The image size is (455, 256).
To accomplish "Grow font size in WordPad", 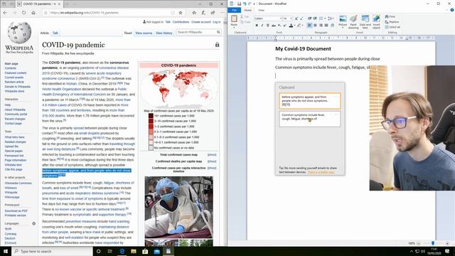I will [296, 18].
